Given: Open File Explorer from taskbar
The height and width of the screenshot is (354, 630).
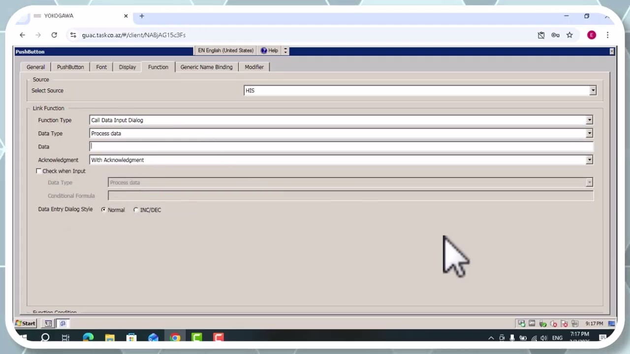Looking at the screenshot, I should coord(110,338).
